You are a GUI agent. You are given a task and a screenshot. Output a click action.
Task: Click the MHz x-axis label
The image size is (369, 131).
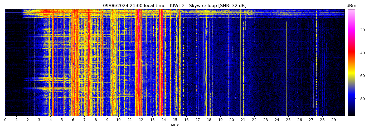pyautogui.click(x=174, y=125)
